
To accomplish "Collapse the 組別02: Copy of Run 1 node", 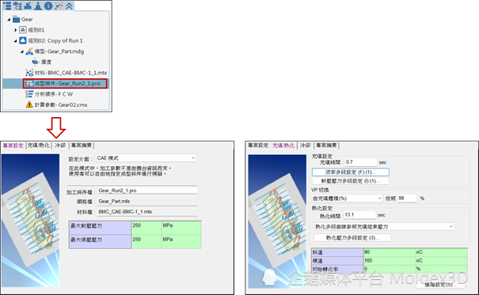I will pos(15,40).
